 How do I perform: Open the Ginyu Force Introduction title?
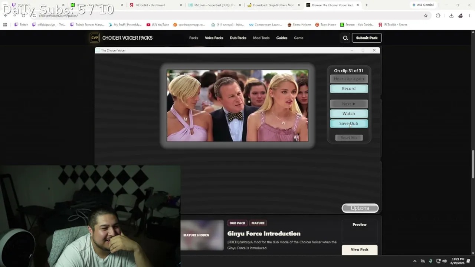(264, 234)
